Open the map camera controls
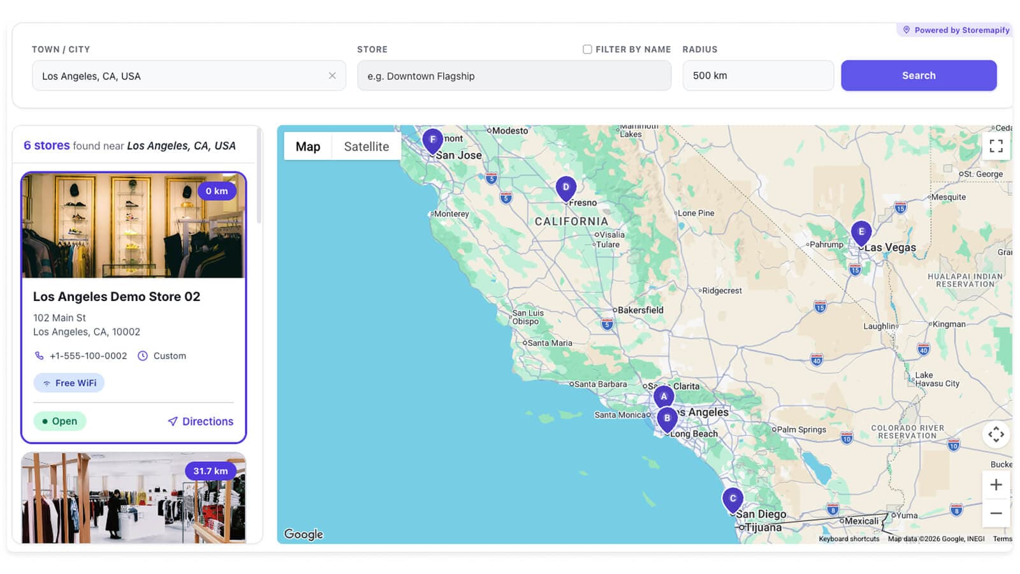Viewport: 1020px width, 574px height. 996,434
